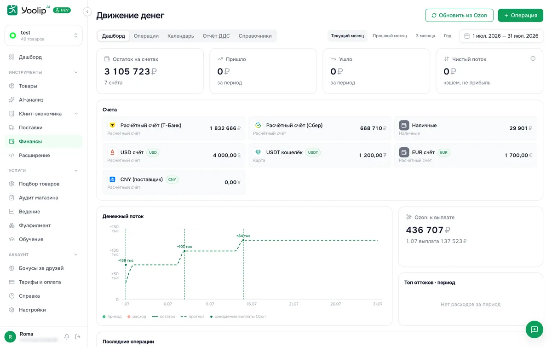Viewport: 552px width, 347px height.
Task: Click the Обновить из Ozon button
Action: 459,15
